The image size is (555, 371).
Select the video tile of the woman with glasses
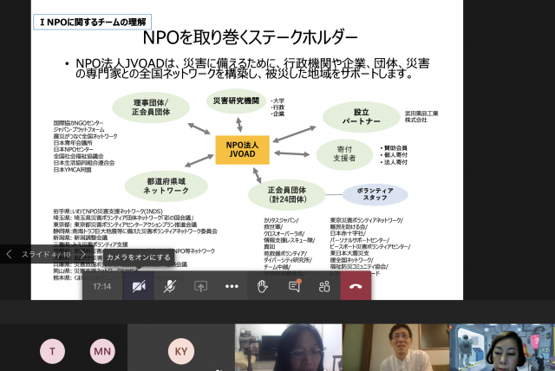pos(289,348)
